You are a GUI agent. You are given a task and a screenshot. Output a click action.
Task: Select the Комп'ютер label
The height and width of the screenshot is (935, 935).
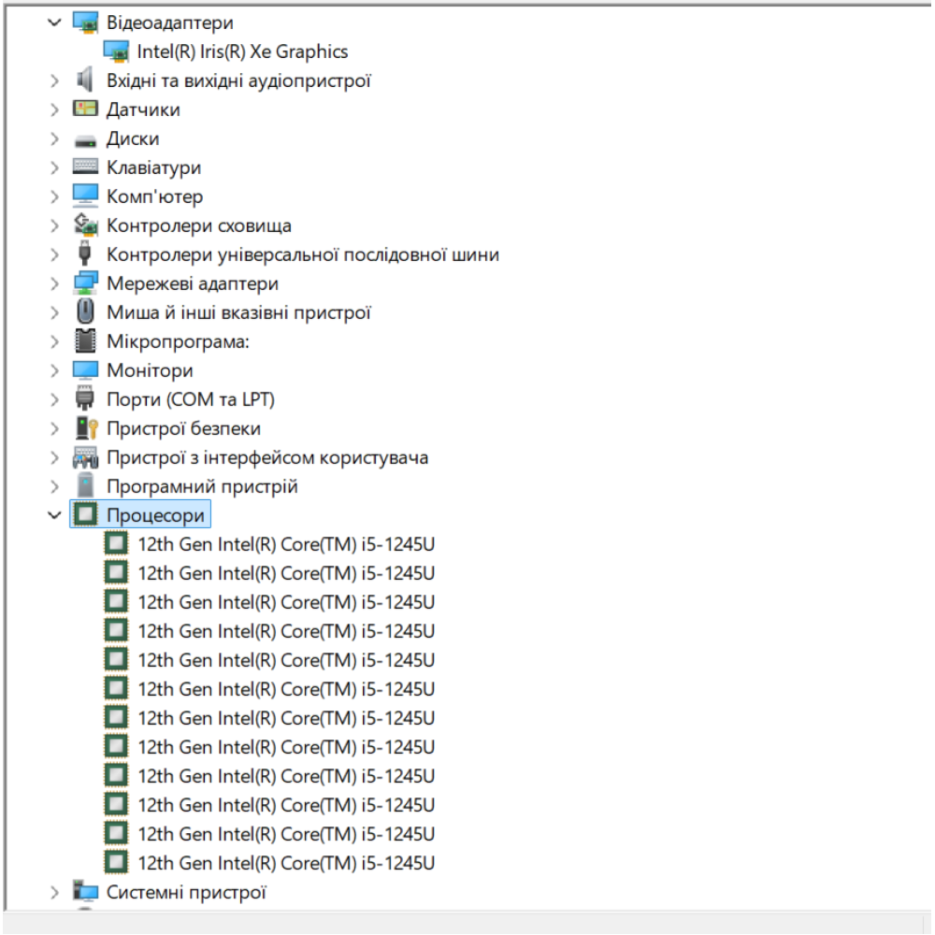[x=154, y=196]
